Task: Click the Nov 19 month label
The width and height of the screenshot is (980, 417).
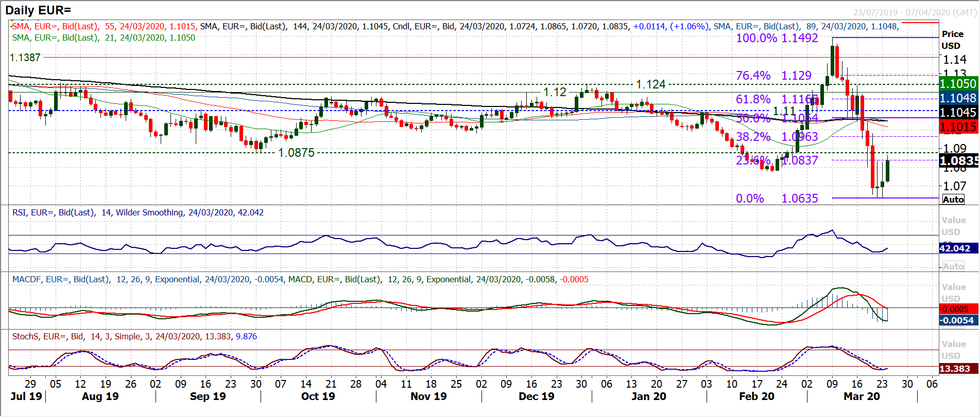Action: (x=428, y=396)
